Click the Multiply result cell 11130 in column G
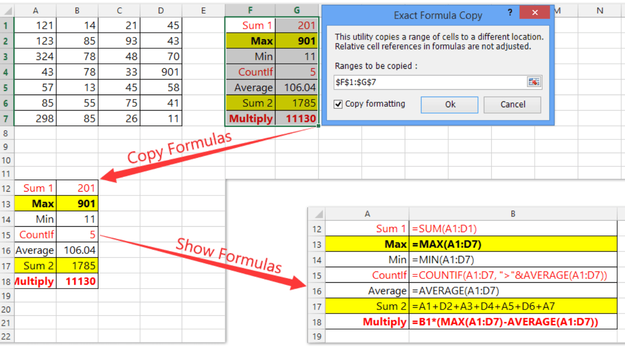 point(297,118)
